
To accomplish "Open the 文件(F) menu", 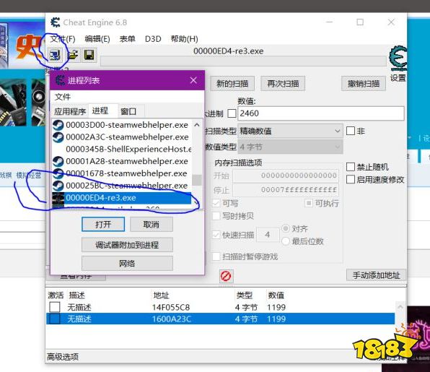I will pos(63,39).
